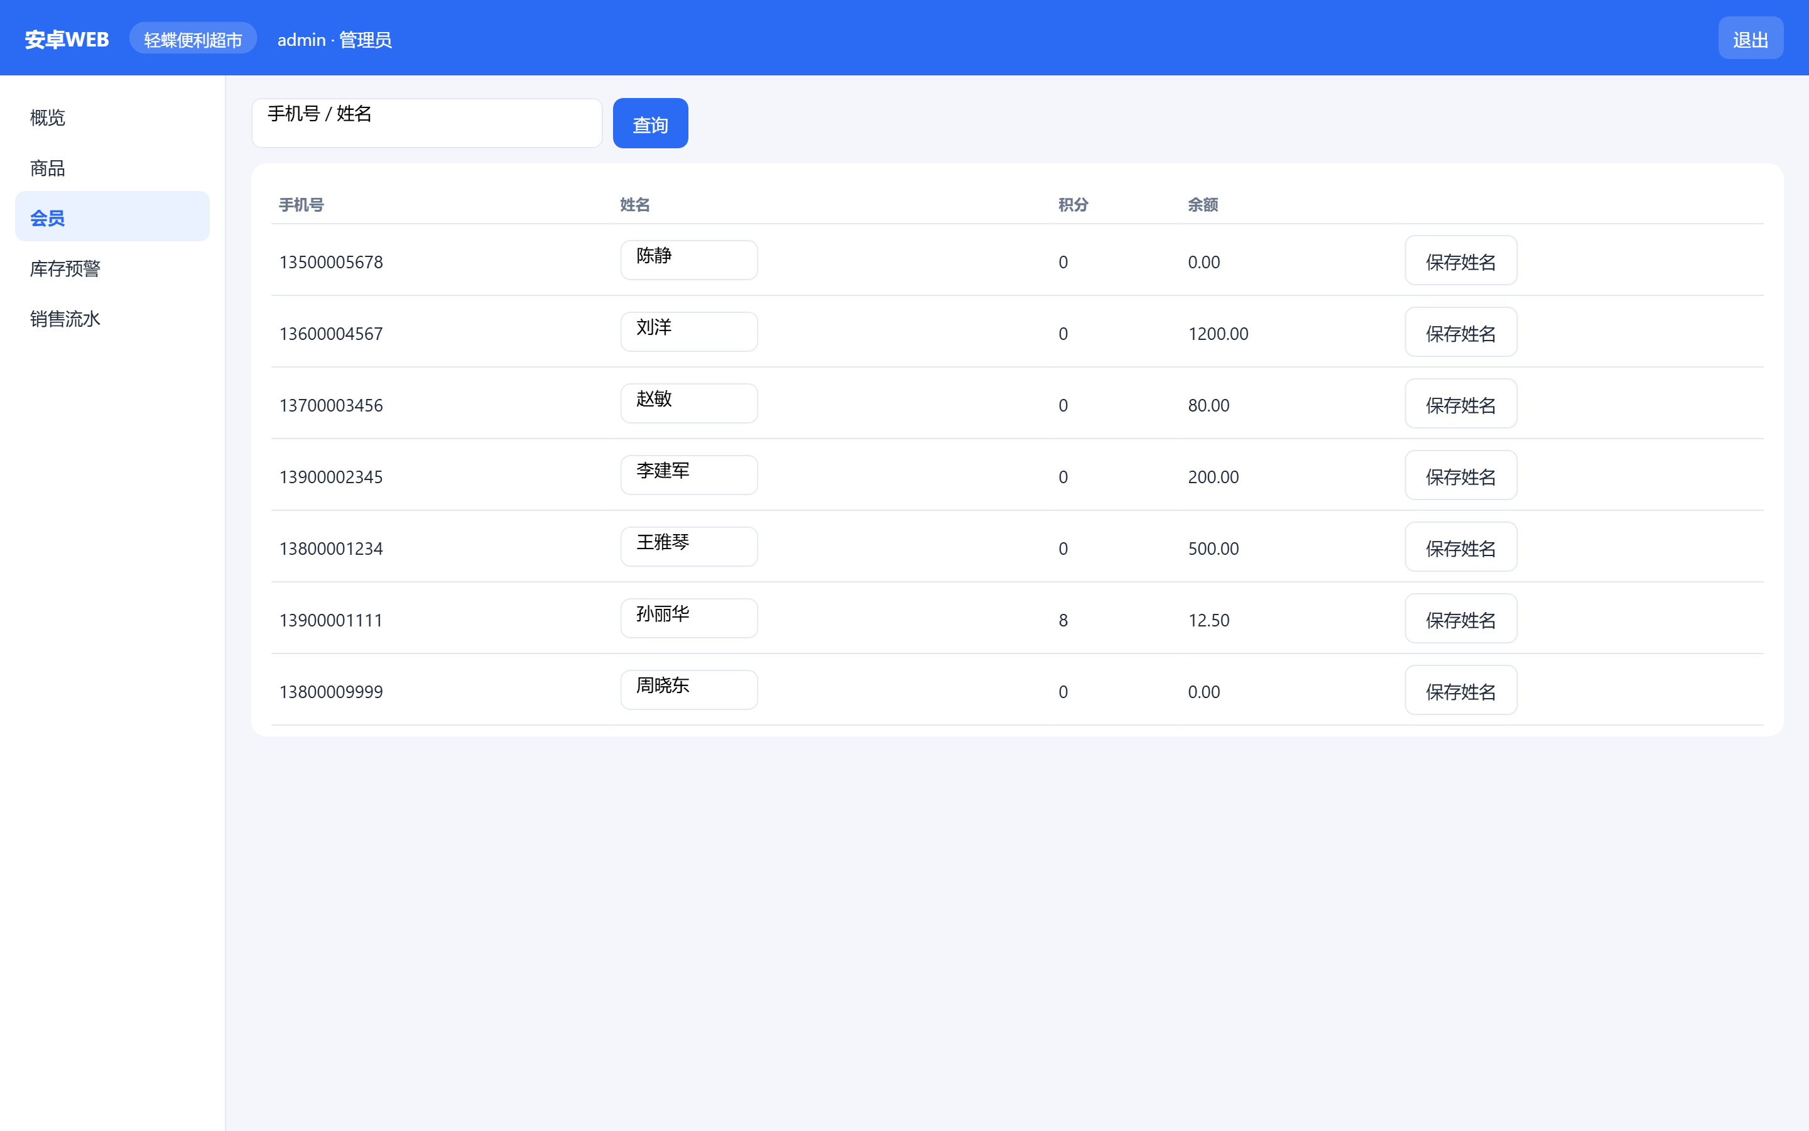Click the 姓名 column header

coord(634,205)
